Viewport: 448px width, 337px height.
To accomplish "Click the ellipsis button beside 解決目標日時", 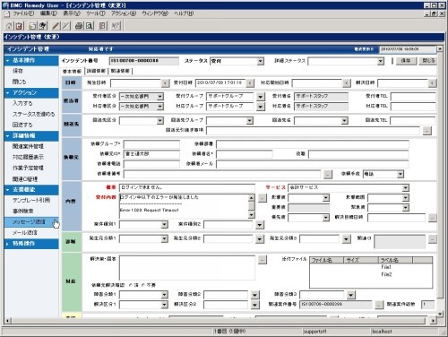I will [432, 218].
